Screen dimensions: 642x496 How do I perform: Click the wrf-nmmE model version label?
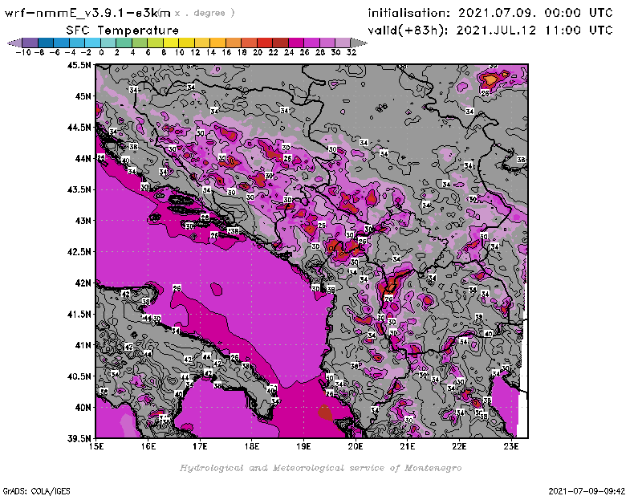(x=88, y=13)
